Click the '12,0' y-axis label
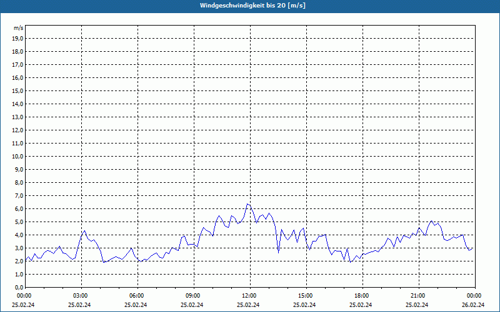The image size is (500, 312). pyautogui.click(x=17, y=130)
